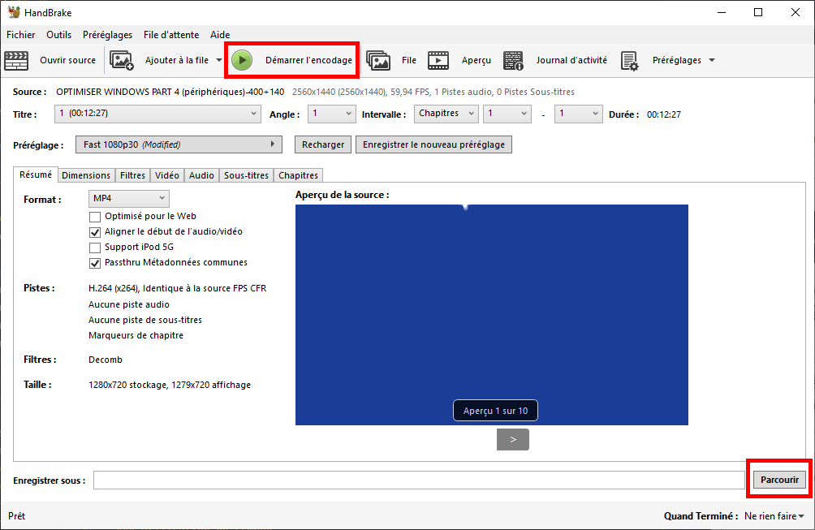The image size is (815, 530).
Task: Enable Optimisé pour le Web checkbox
Action: (95, 217)
